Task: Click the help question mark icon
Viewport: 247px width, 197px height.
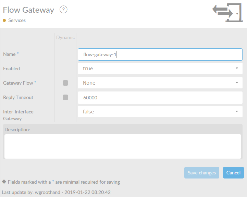Action: pyautogui.click(x=63, y=10)
